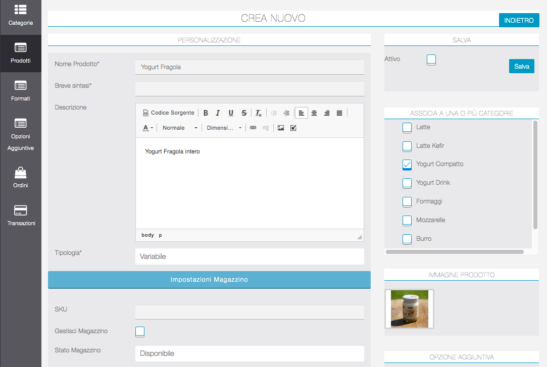Image resolution: width=547 pixels, height=367 pixels.
Task: Toggle bold formatting in the description editor
Action: pyautogui.click(x=206, y=113)
